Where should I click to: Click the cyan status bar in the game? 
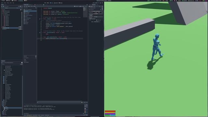pos(113,115)
